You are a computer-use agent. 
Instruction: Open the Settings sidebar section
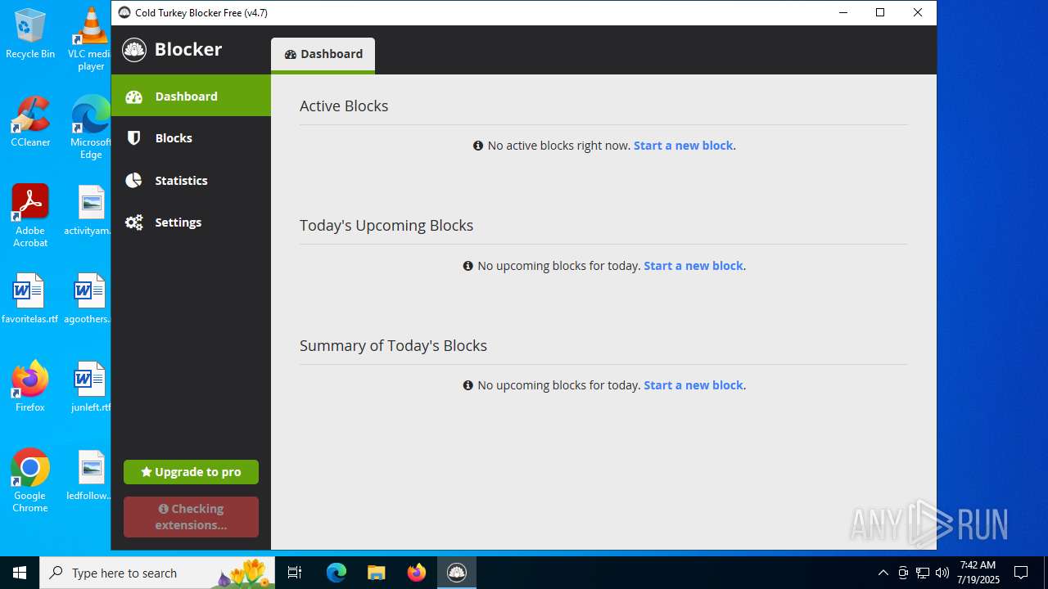(191, 222)
